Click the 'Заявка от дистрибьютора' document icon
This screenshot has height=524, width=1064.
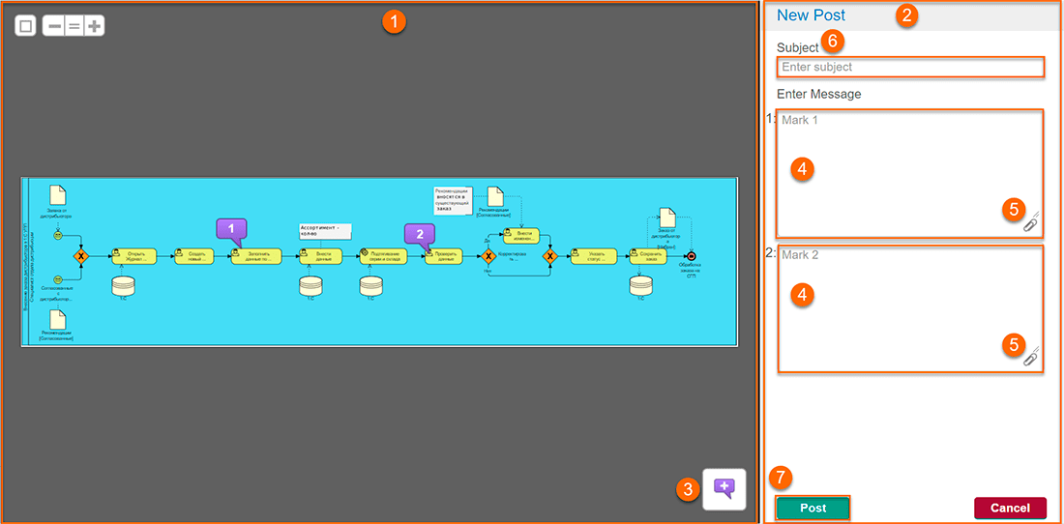click(x=58, y=194)
